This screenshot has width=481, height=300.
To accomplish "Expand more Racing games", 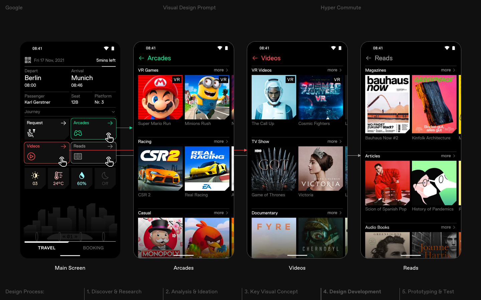I will 221,141.
